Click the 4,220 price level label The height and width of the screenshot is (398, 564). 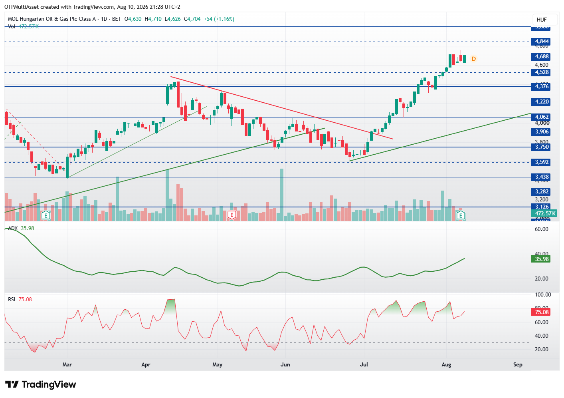542,102
